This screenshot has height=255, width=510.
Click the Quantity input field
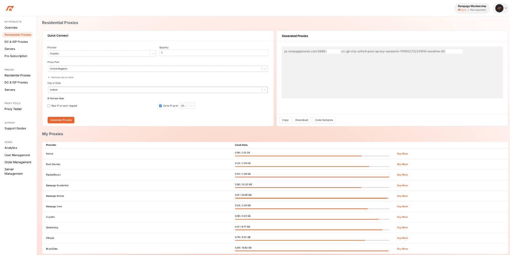pos(214,53)
